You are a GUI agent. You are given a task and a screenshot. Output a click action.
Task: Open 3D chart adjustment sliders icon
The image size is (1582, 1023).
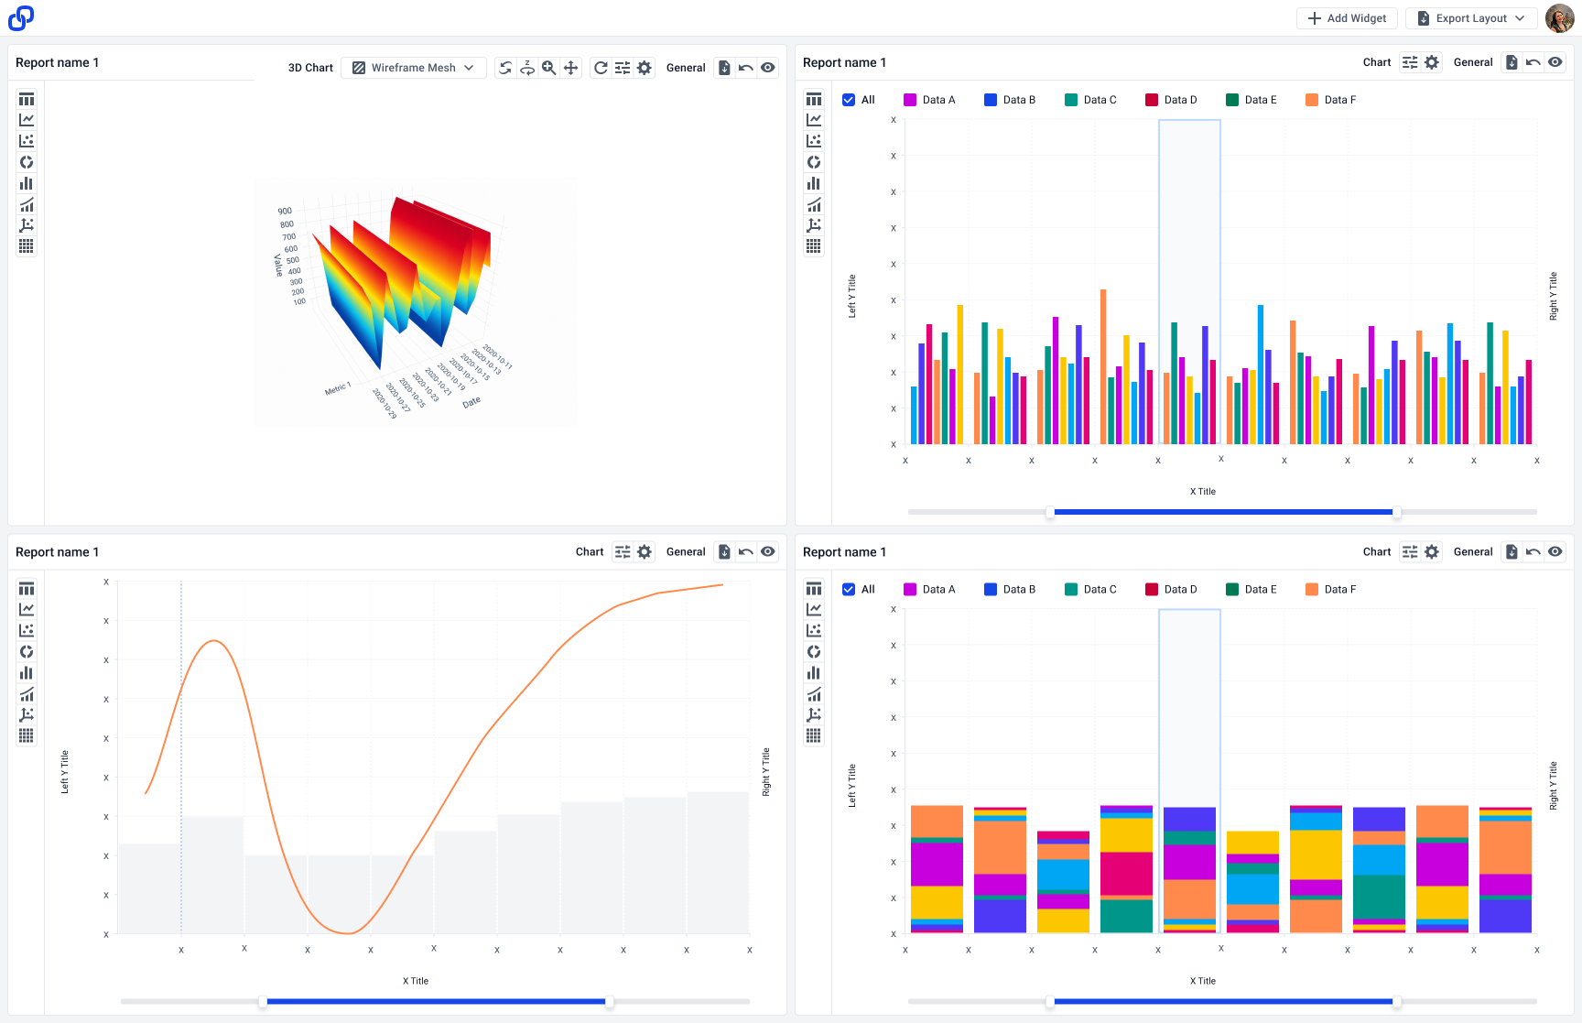[623, 68]
